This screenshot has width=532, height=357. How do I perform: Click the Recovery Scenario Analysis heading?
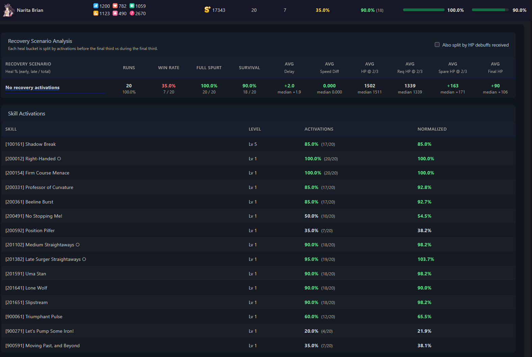click(x=40, y=41)
